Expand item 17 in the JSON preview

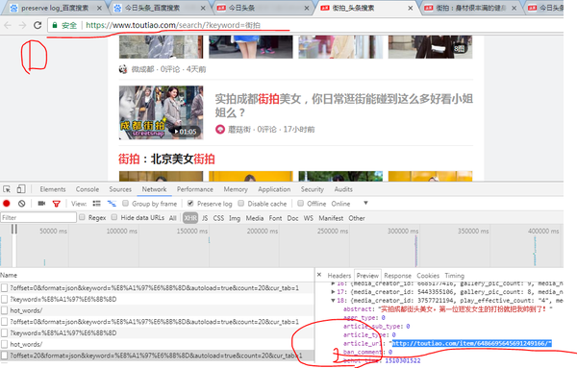[x=333, y=292]
